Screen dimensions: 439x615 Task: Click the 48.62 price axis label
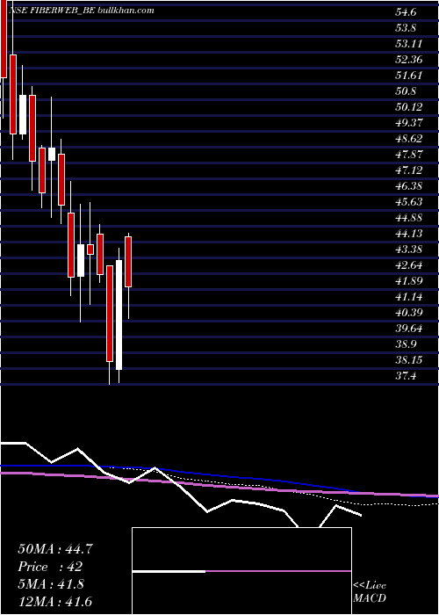pos(408,139)
